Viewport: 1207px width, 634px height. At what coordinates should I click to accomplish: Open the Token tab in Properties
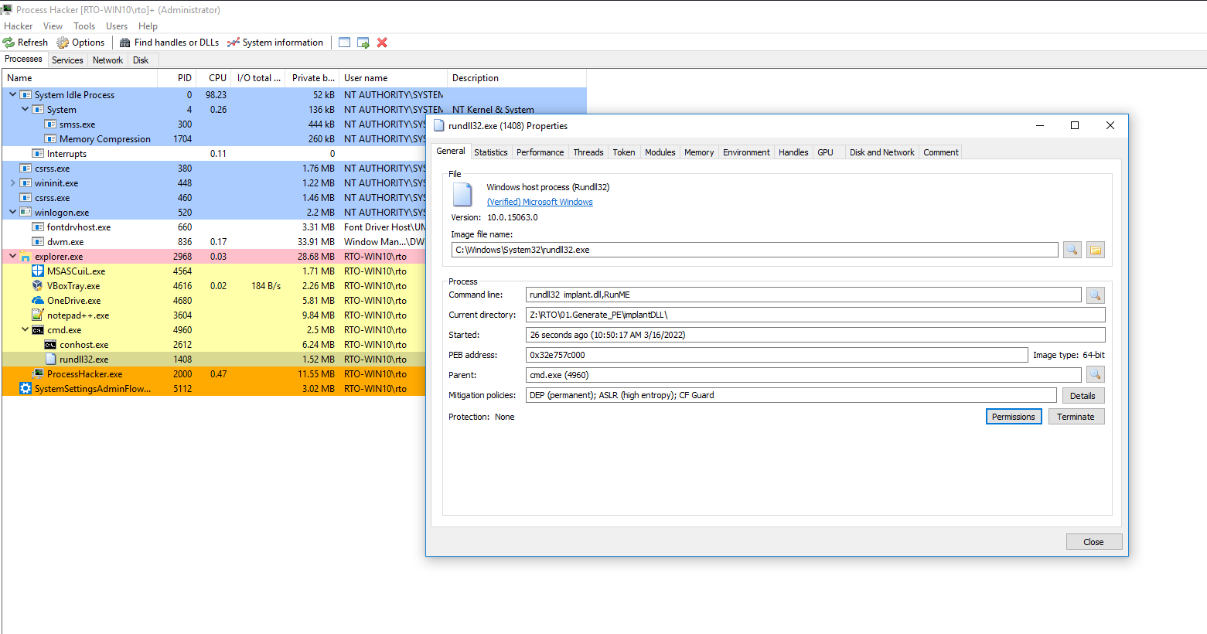click(x=624, y=152)
